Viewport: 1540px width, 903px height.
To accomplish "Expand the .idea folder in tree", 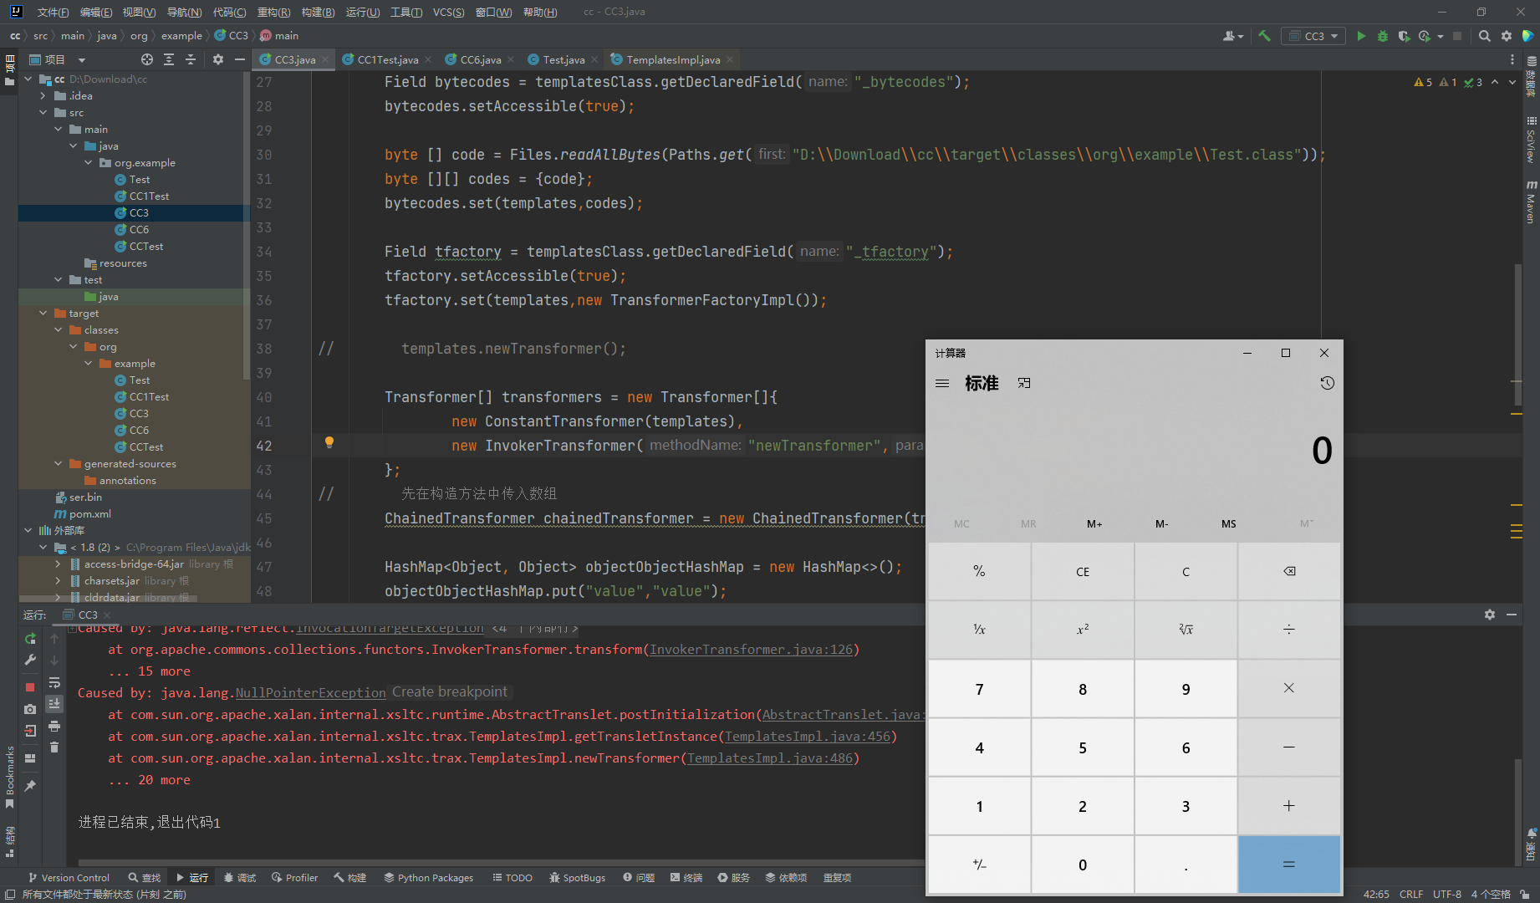I will pos(43,95).
